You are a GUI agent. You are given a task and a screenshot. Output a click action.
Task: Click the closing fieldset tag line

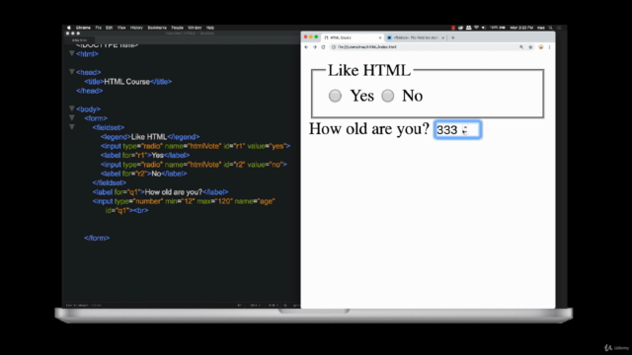coord(110,182)
